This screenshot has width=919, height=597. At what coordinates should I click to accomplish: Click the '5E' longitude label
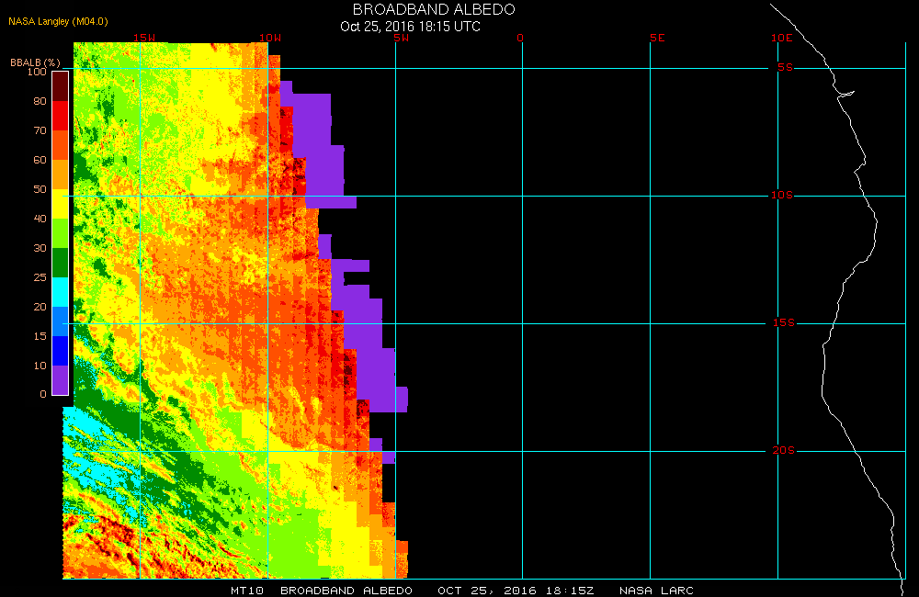[657, 38]
